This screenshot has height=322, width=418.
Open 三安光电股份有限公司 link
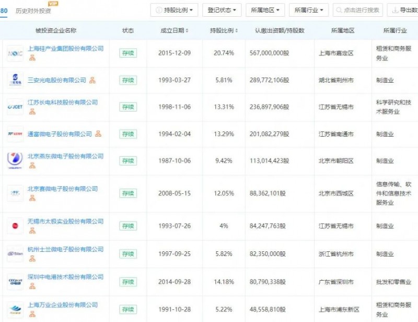57,80
